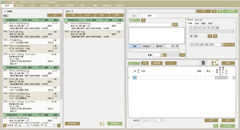Screen dimensions: 240x130
Task: Select the first history RP1 リウマトレックスカプセル2mg entry
Action: 31,26
